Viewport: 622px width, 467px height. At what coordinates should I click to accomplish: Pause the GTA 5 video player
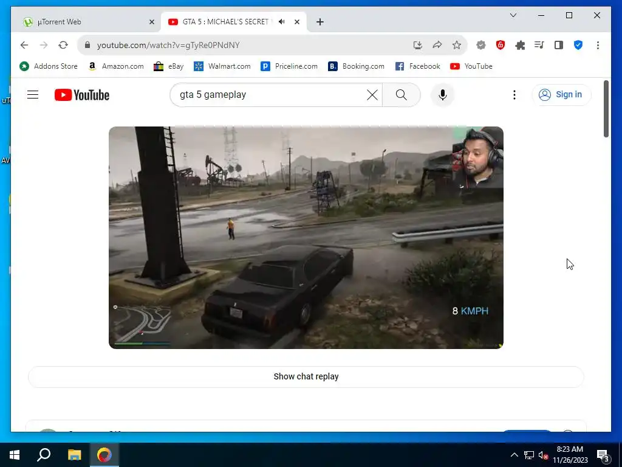[306, 238]
